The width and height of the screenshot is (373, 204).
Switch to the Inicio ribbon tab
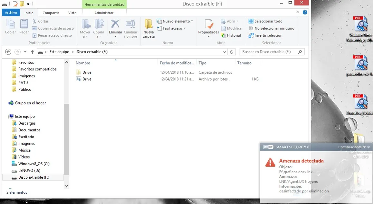[x=29, y=13]
